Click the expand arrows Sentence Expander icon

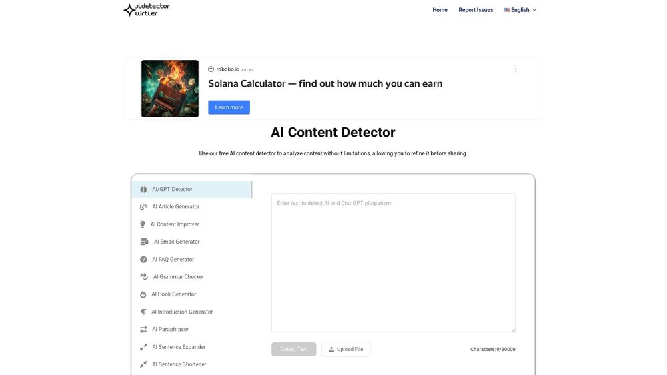coord(144,347)
